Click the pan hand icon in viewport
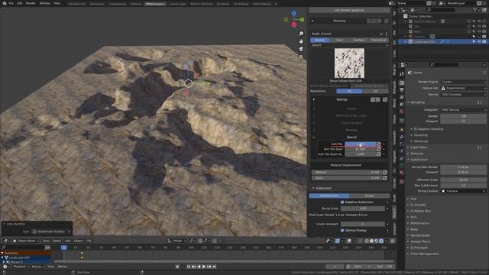This screenshot has height=275, width=489. (x=301, y=41)
